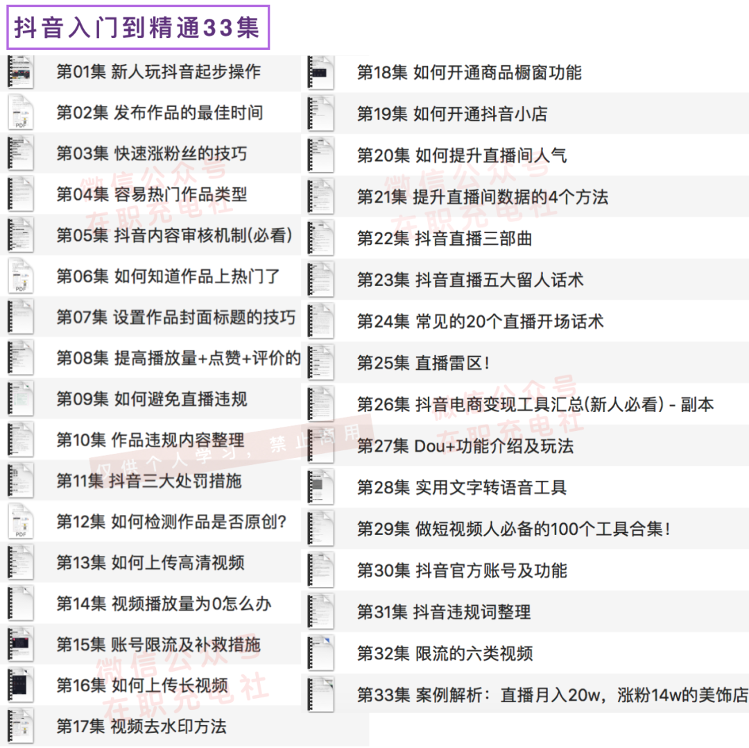Select the title 抖音入门到精通33集

tap(137, 27)
